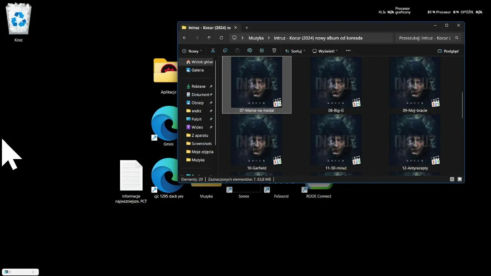This screenshot has width=491, height=276.
Task: Open Pobrane in the navigation pane
Action: pos(197,86)
